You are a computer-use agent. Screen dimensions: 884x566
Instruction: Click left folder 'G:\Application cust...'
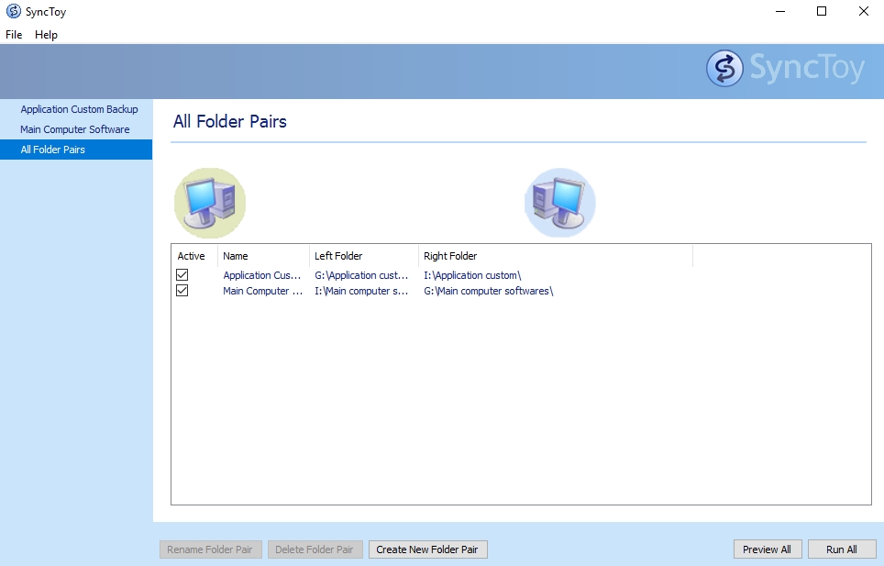tap(361, 275)
